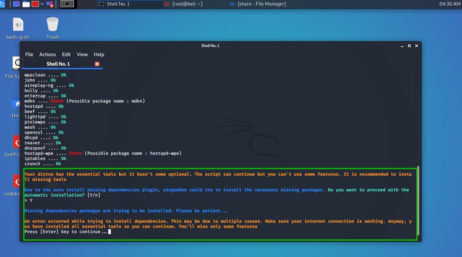Open the file manager panel launcher
The width and height of the screenshot is (462, 257).
[x=26, y=4]
